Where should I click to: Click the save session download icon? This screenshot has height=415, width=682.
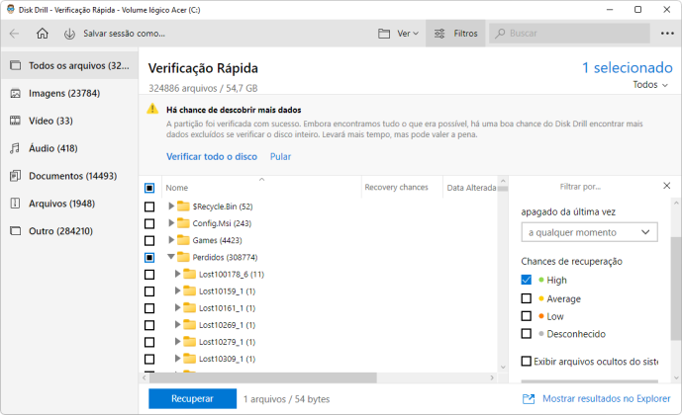[x=69, y=34]
